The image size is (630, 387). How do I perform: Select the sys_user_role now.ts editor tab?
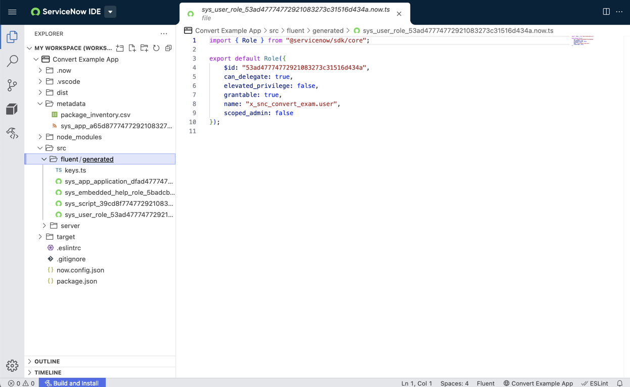(x=295, y=14)
